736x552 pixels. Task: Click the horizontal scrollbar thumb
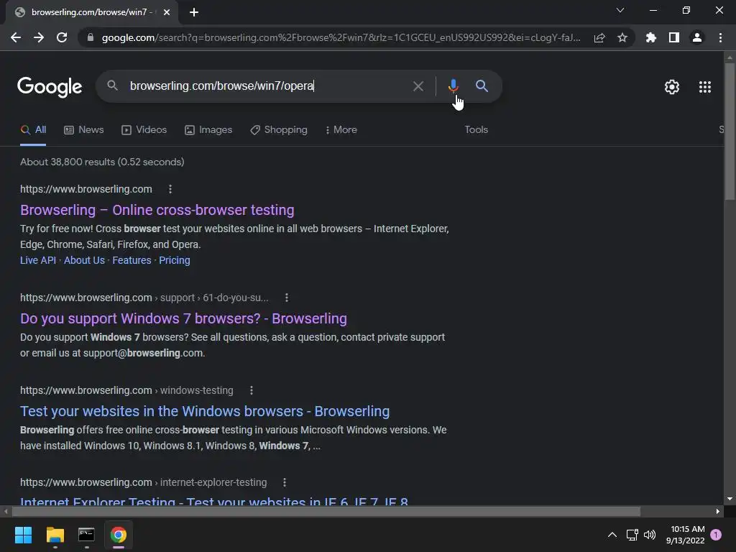326,511
